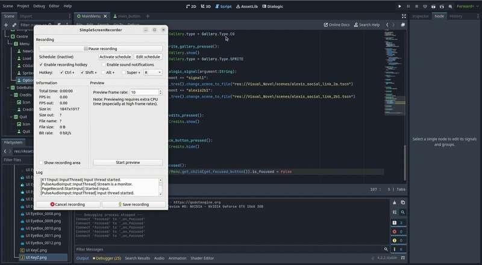Toggle the Shift + hotkey checkbox

pyautogui.click(x=82, y=72)
